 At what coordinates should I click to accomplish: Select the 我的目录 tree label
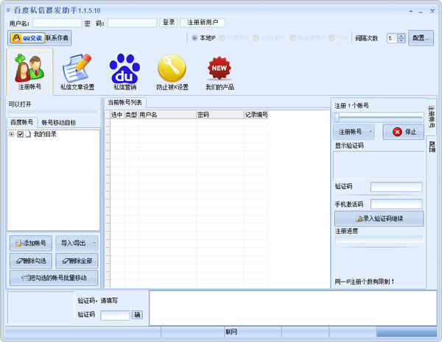(x=45, y=135)
